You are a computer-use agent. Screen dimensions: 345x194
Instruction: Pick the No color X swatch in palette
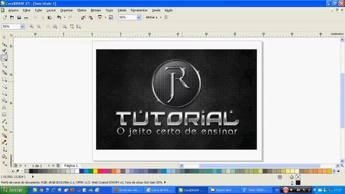(26, 171)
